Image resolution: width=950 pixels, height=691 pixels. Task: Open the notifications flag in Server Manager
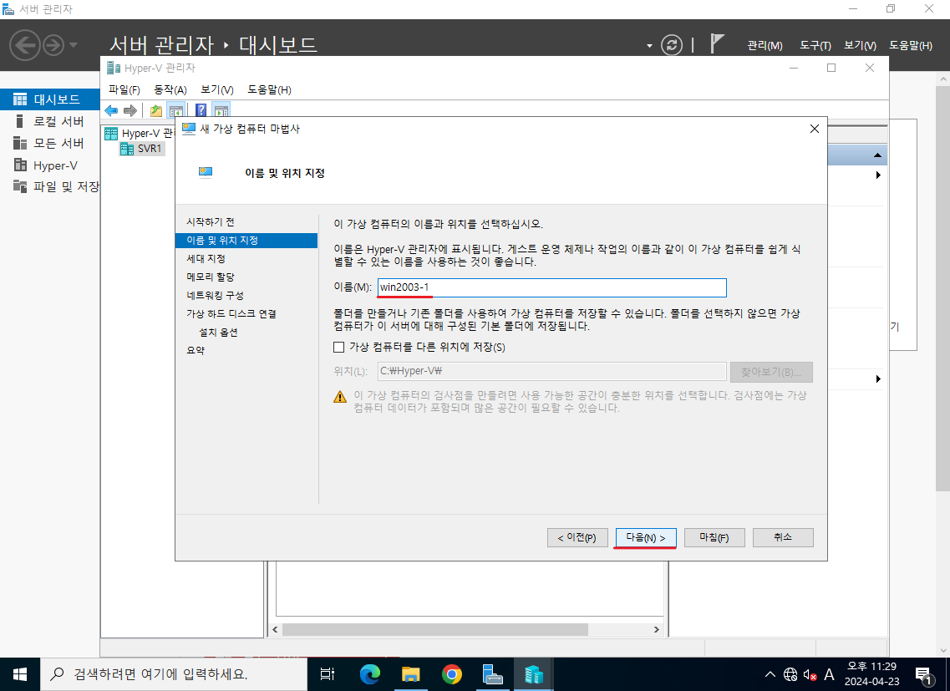pyautogui.click(x=717, y=43)
